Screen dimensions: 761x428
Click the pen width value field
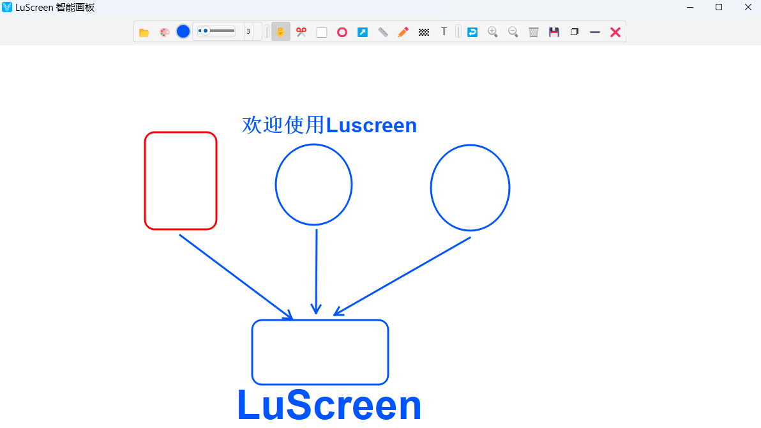pos(248,31)
